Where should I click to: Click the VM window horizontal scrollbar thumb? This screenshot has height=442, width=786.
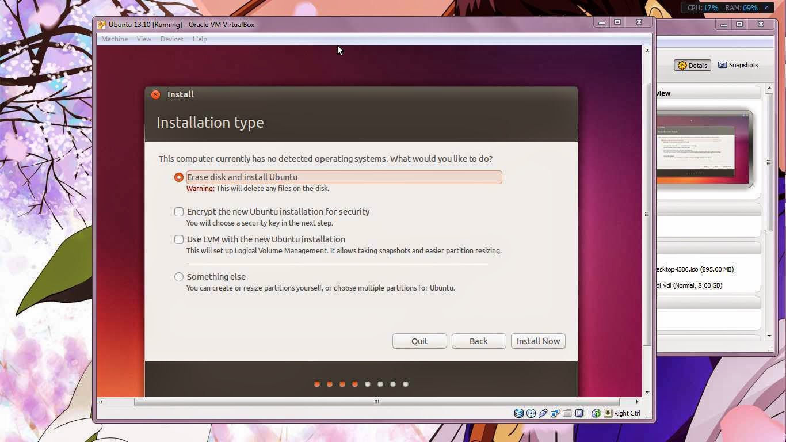click(377, 402)
